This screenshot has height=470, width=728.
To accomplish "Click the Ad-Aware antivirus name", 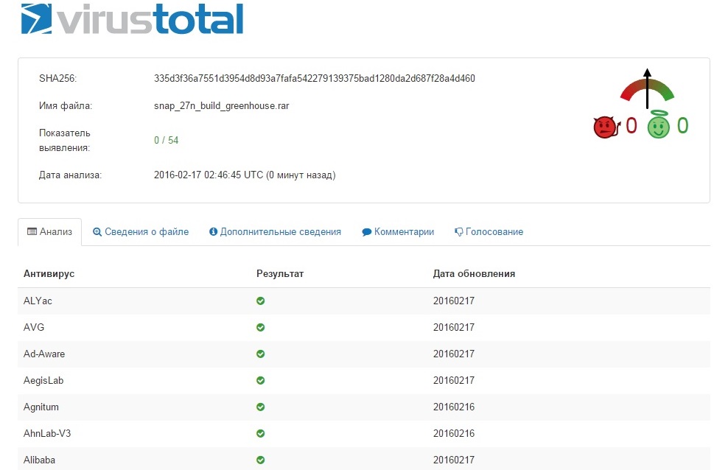I will pyautogui.click(x=44, y=354).
